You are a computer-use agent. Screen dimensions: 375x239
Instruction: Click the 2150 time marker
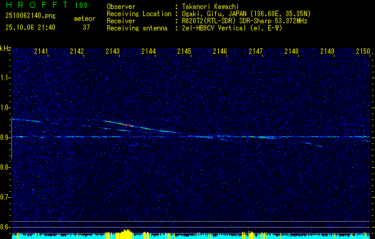(x=362, y=52)
